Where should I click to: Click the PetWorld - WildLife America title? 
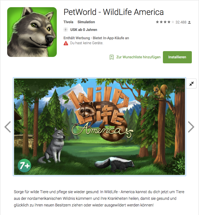click(114, 12)
